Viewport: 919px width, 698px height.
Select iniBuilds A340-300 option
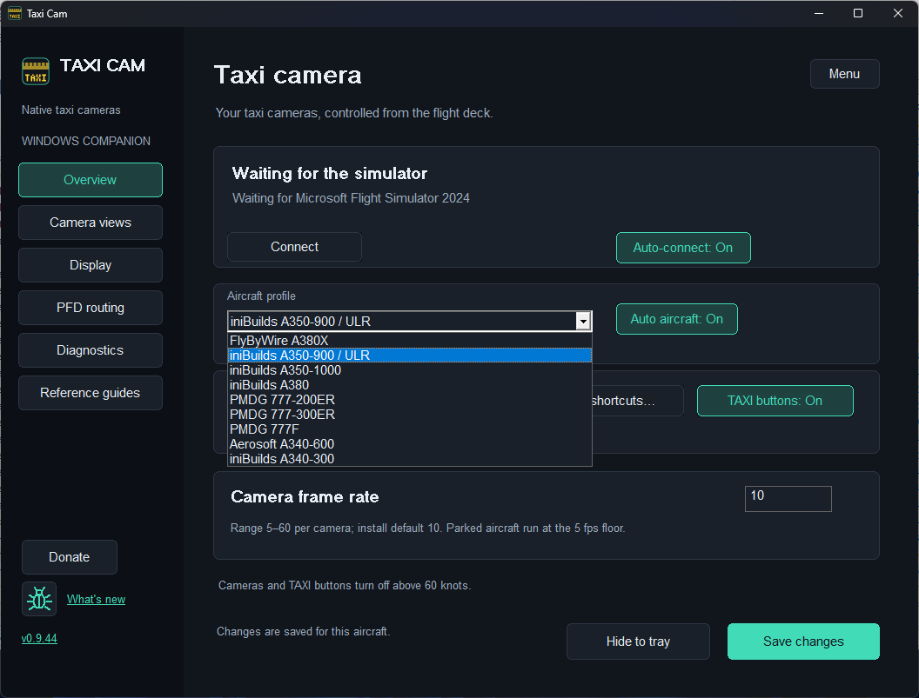coord(409,458)
